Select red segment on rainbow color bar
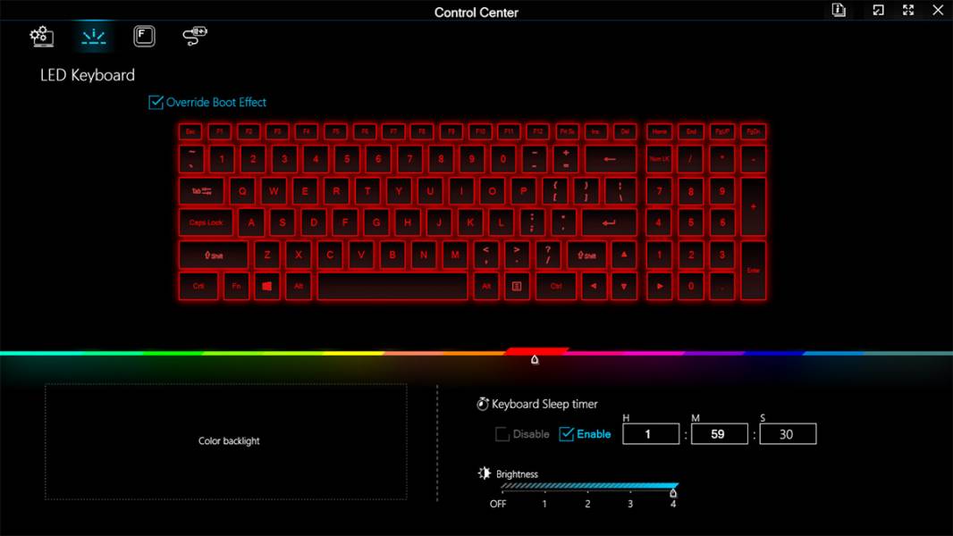The image size is (953, 536). (536, 351)
